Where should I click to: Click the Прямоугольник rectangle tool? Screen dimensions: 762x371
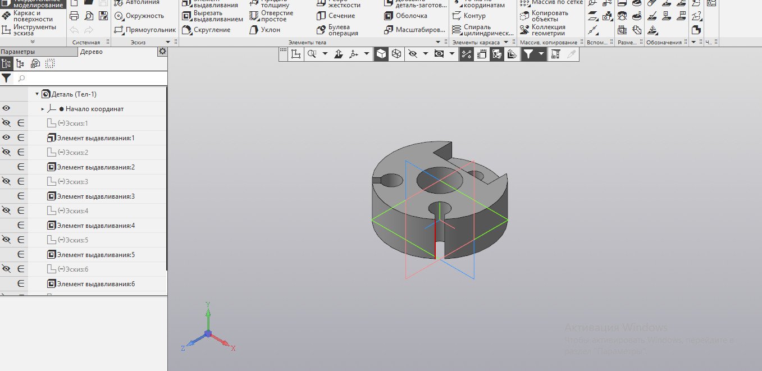(150, 30)
